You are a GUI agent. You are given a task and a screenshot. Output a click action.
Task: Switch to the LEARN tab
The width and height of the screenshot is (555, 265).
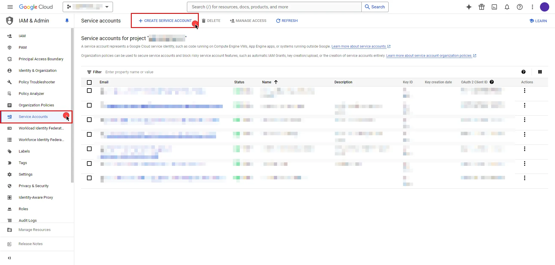(538, 20)
